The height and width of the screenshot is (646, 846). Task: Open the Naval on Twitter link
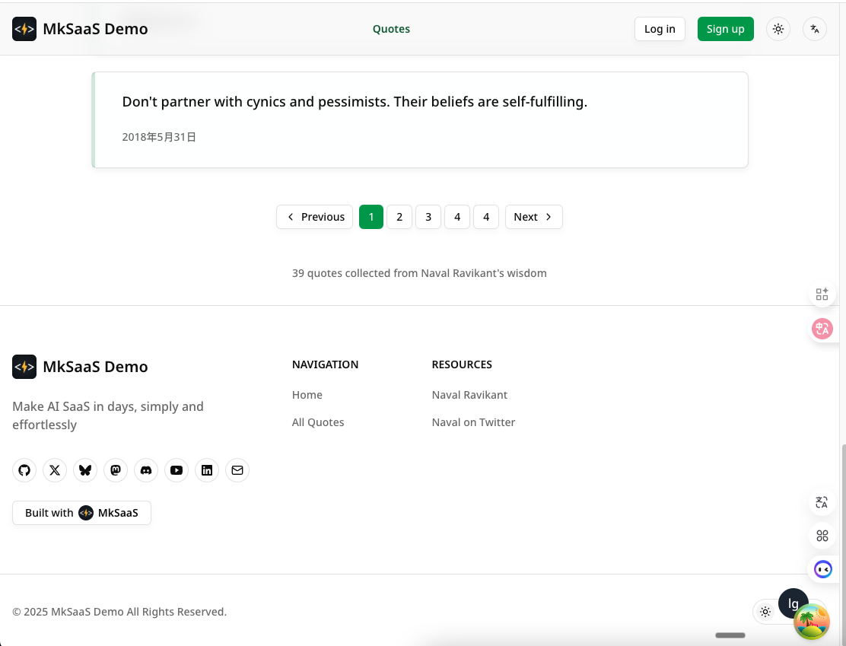pos(473,422)
